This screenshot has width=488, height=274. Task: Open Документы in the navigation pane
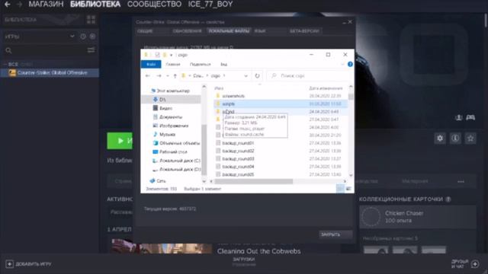171,116
